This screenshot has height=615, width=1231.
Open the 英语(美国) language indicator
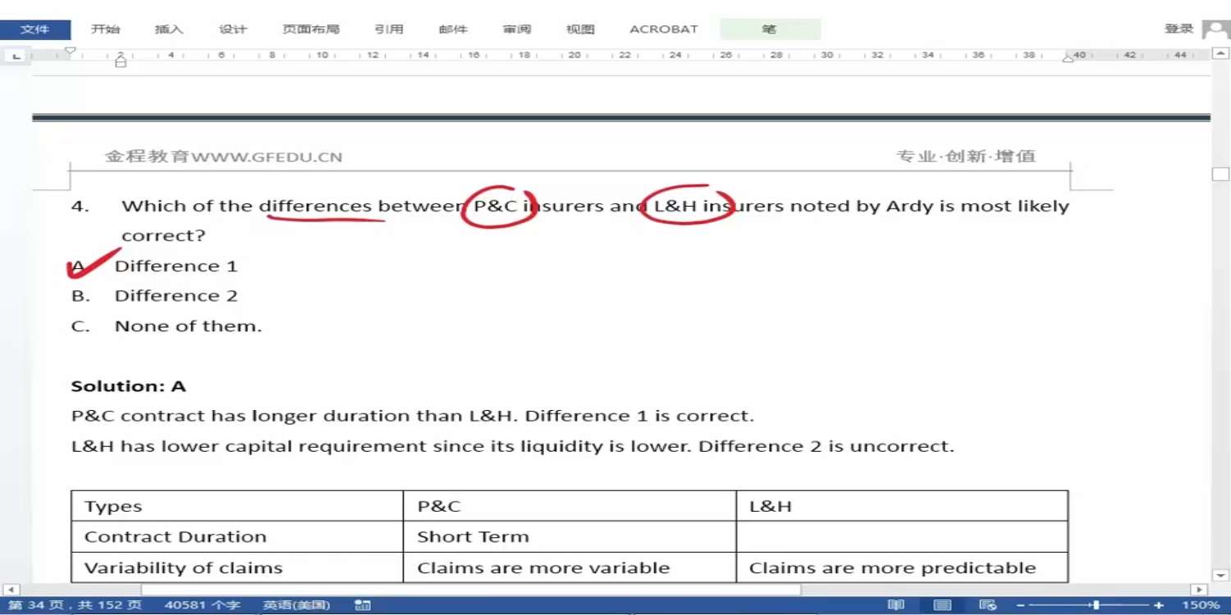pyautogui.click(x=296, y=605)
